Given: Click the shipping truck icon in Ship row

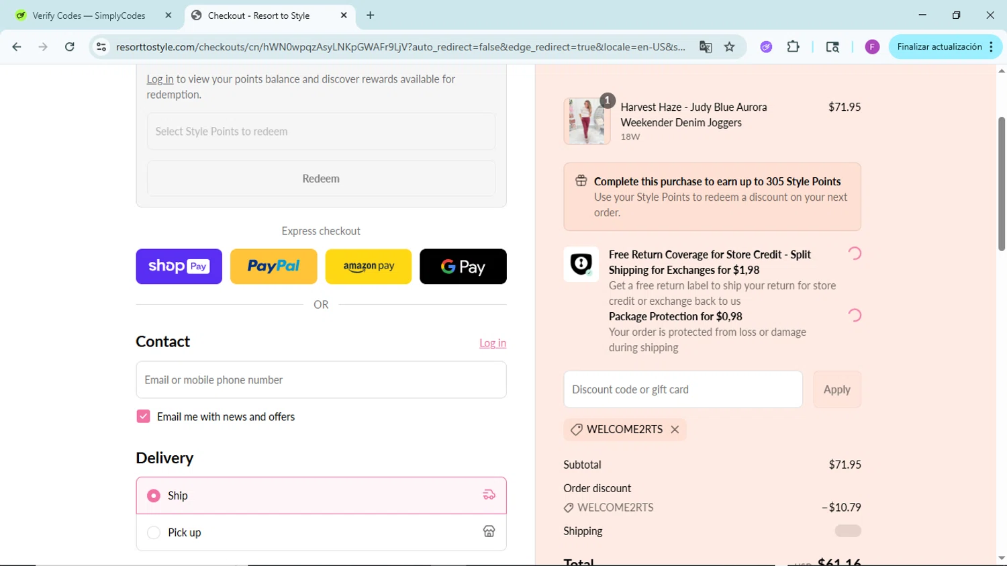Looking at the screenshot, I should 489,495.
